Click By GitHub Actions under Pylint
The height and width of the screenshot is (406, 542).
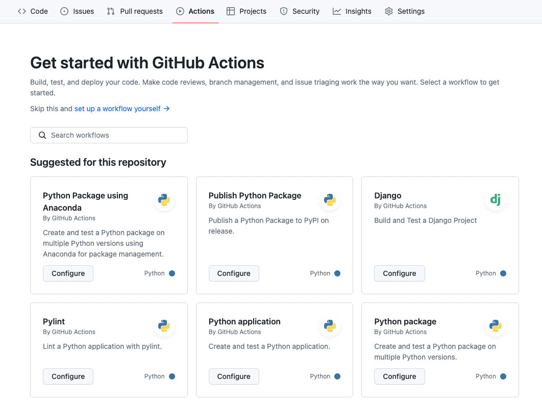pyautogui.click(x=69, y=332)
